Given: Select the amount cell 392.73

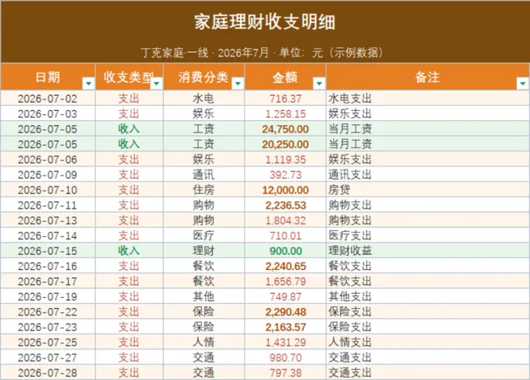Looking at the screenshot, I should coord(285,175).
